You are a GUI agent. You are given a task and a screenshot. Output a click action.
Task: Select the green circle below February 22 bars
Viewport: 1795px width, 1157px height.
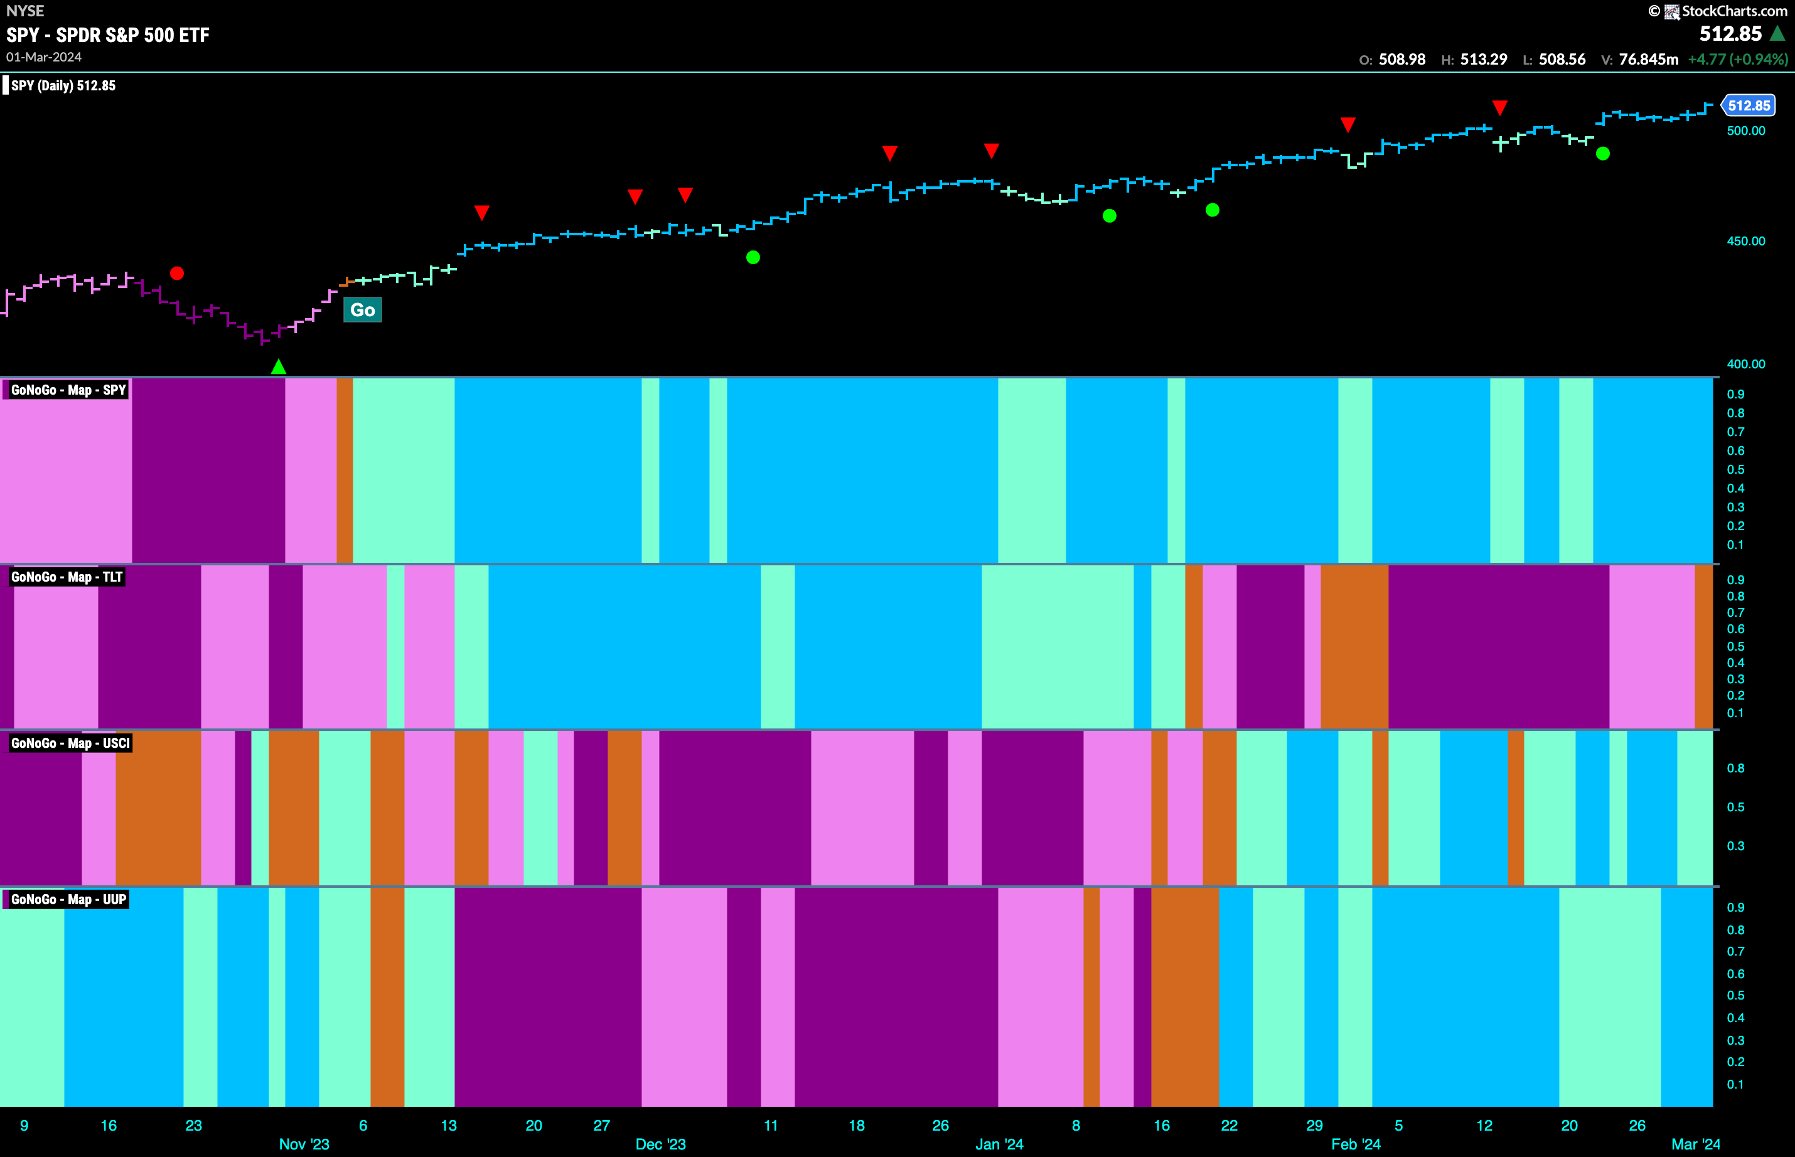(1603, 154)
